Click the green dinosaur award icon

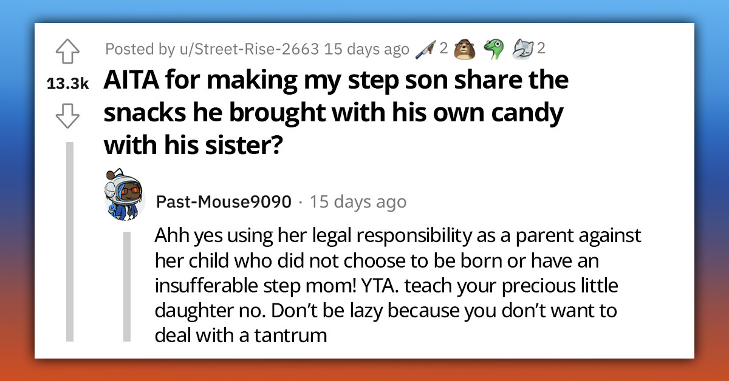pyautogui.click(x=493, y=49)
